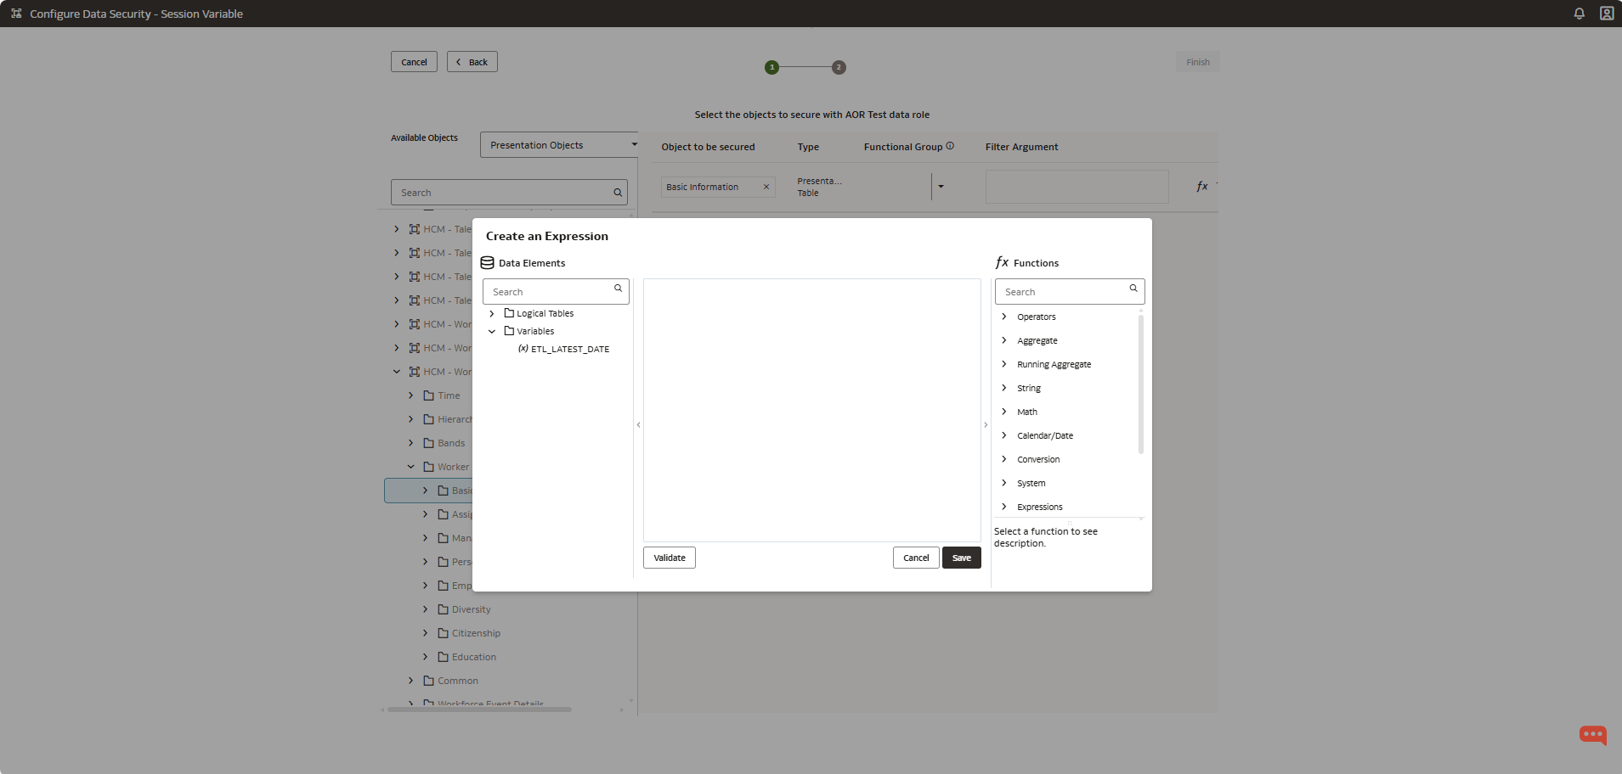Click Cancel in the expression dialog
Screen dimensions: 1622x774
coord(916,558)
